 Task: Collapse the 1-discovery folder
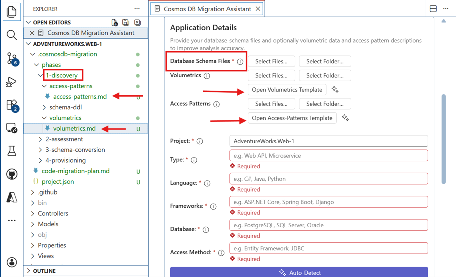[x=40, y=75]
